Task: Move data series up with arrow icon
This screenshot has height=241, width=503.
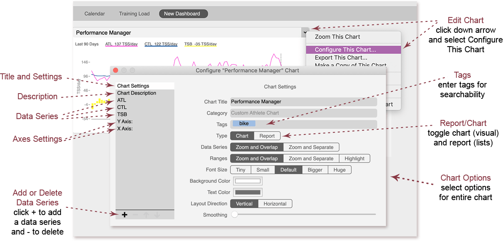Action: click(x=146, y=215)
